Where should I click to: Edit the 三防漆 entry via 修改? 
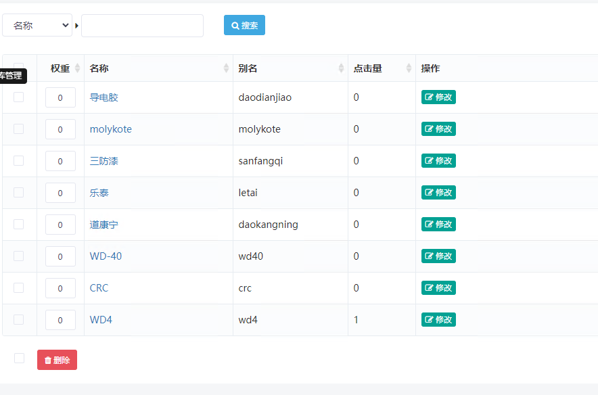tap(438, 160)
